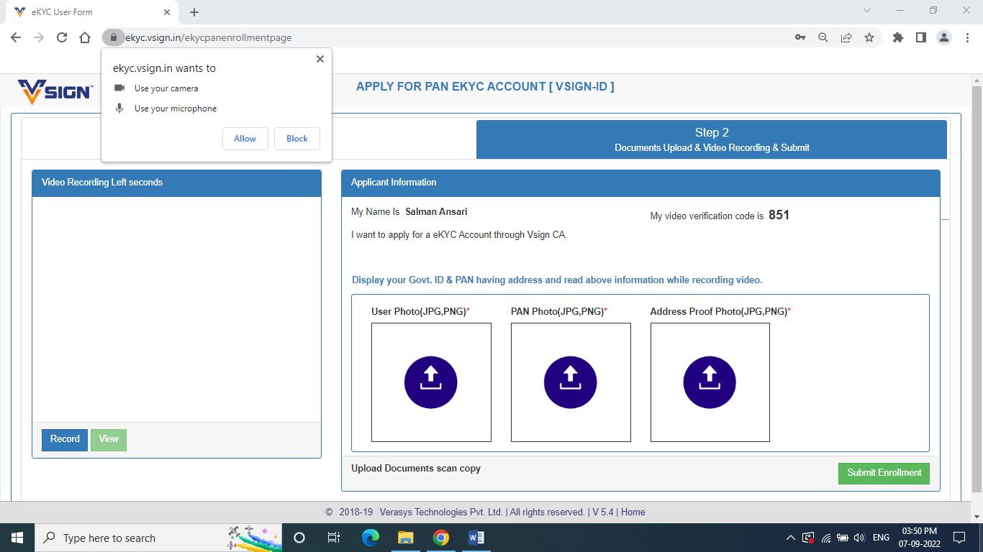Share this page using the share icon
Screen dimensions: 983x552
[x=846, y=37]
